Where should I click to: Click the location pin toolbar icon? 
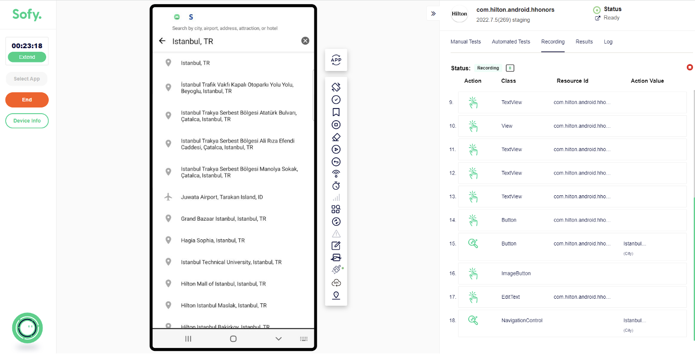point(336,295)
